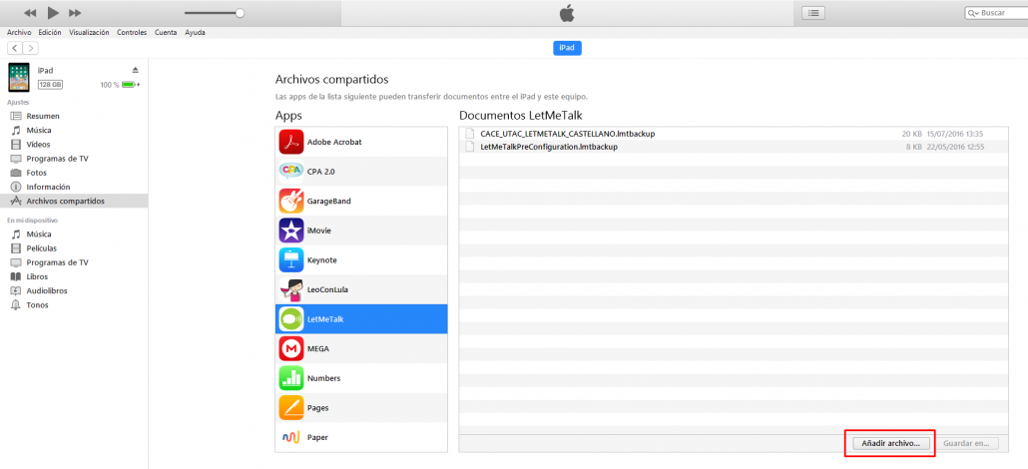This screenshot has height=469, width=1028.
Task: Select the MEGA app icon
Action: pyautogui.click(x=291, y=349)
